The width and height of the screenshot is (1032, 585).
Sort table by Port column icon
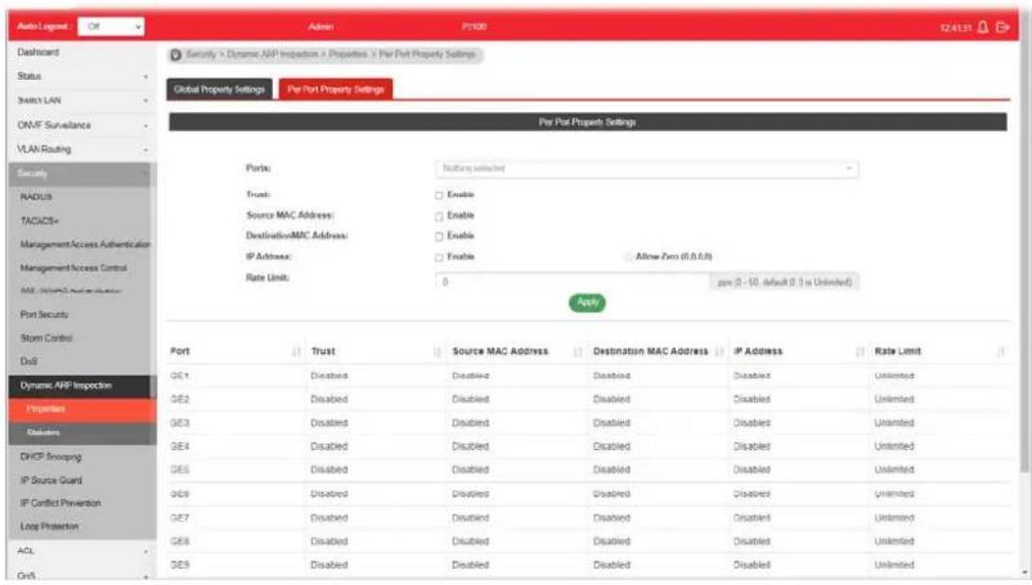click(x=296, y=352)
